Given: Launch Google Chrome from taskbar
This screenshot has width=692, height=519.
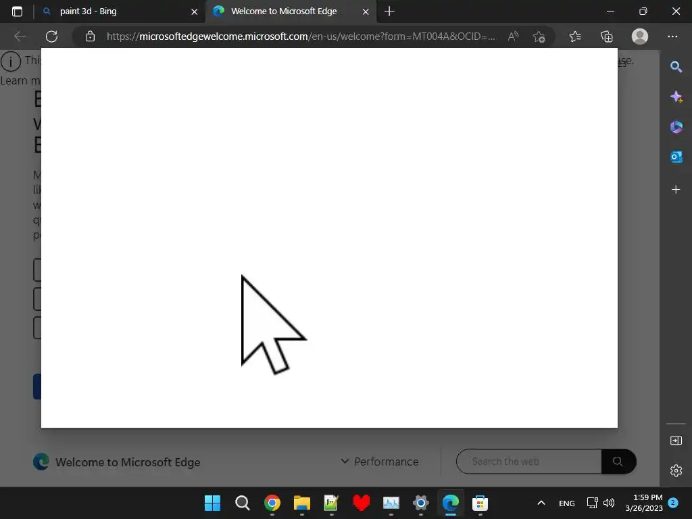Looking at the screenshot, I should (x=272, y=503).
